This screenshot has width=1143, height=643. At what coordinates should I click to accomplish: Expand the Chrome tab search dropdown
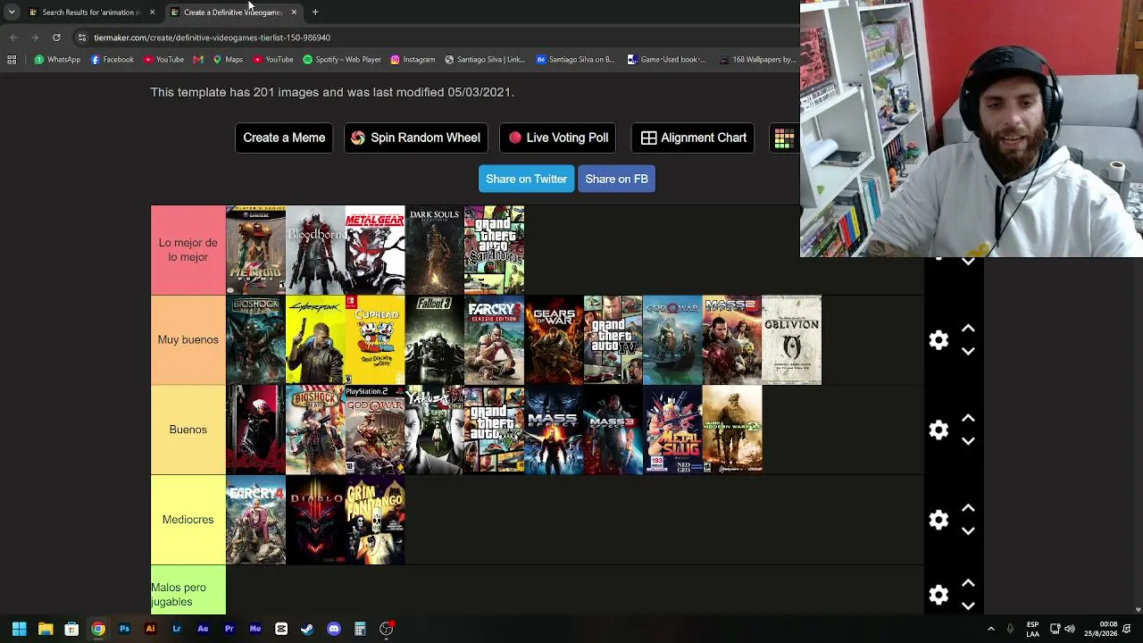(12, 12)
